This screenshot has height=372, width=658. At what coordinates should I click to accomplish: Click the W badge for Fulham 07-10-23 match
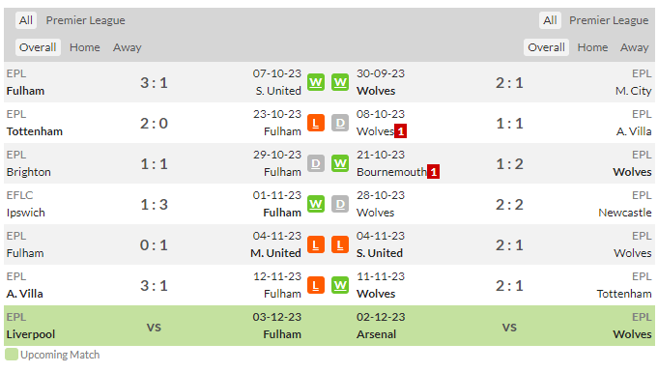coord(316,82)
